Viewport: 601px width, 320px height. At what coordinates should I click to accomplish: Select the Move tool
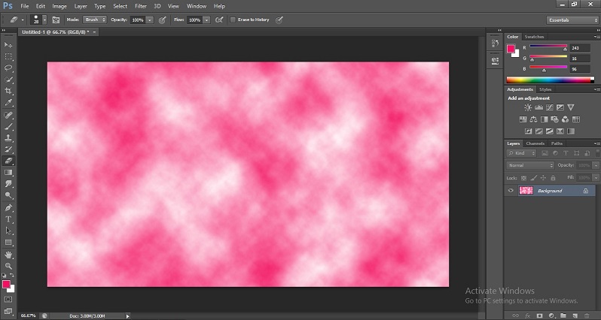tap(8, 45)
